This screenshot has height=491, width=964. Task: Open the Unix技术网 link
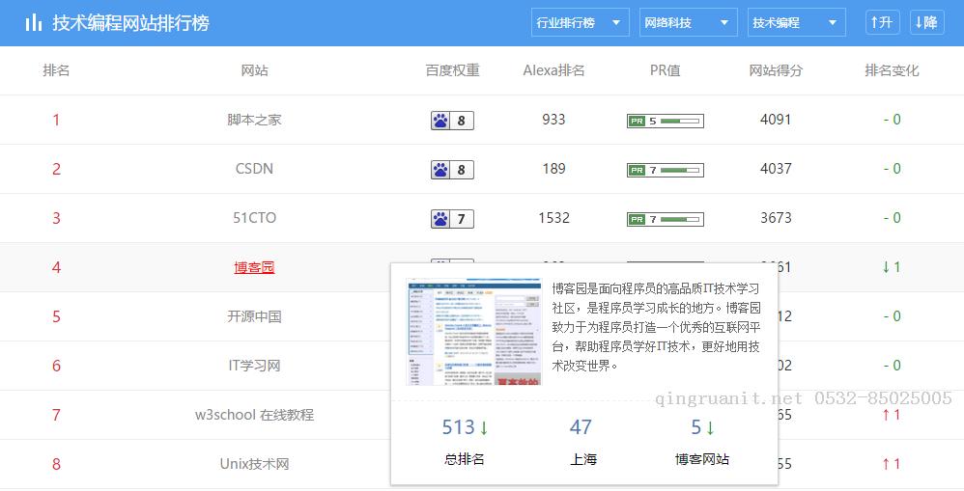coord(255,464)
